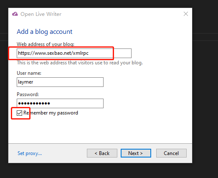This screenshot has width=218, height=178.
Task: Untick the Remember my password checkbox
Action: coord(19,113)
